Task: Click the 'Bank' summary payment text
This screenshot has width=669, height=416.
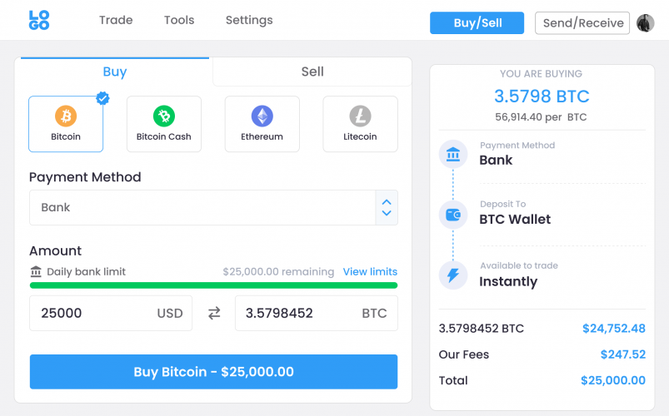Action: click(x=496, y=160)
